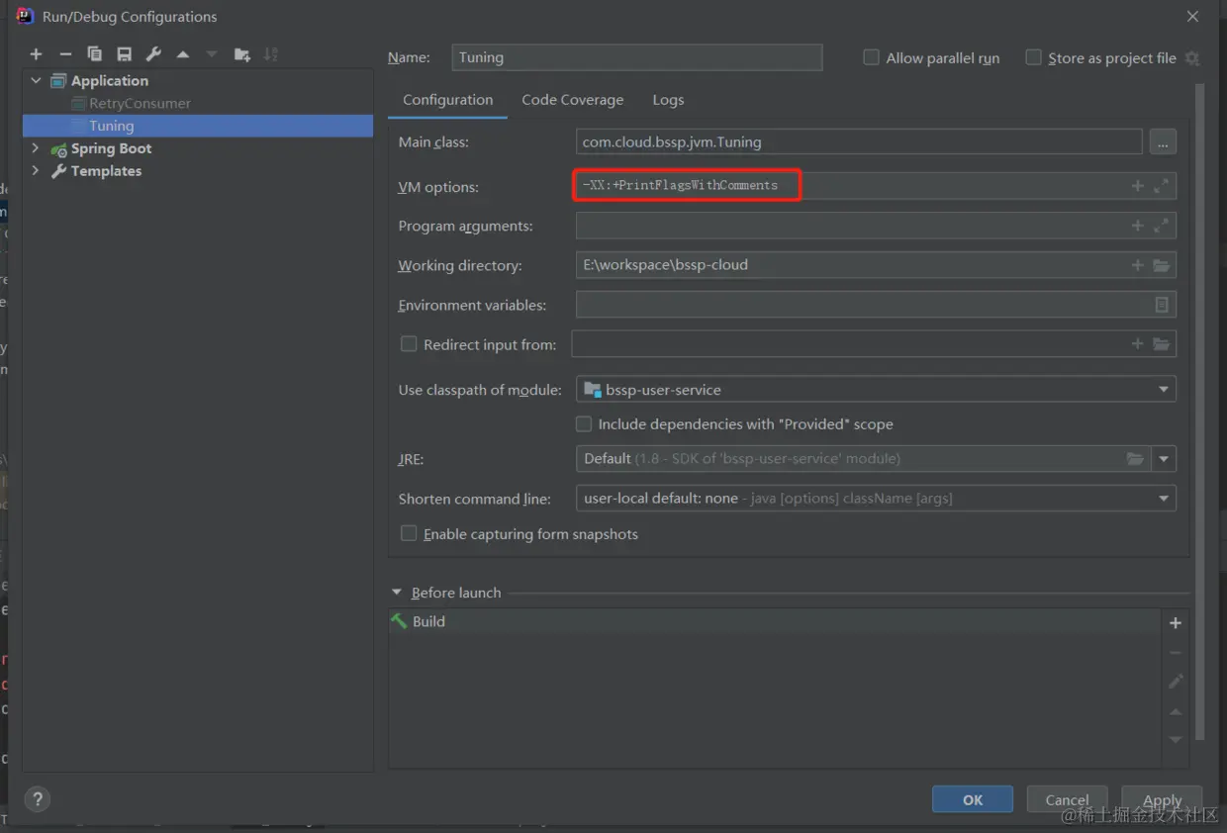Open Shorten command line dropdown
Viewport: 1227px width, 833px height.
[876, 499]
